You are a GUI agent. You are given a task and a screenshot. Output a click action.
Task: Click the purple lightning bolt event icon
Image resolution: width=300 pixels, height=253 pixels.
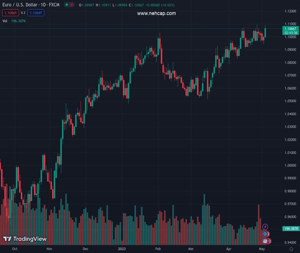(265, 227)
